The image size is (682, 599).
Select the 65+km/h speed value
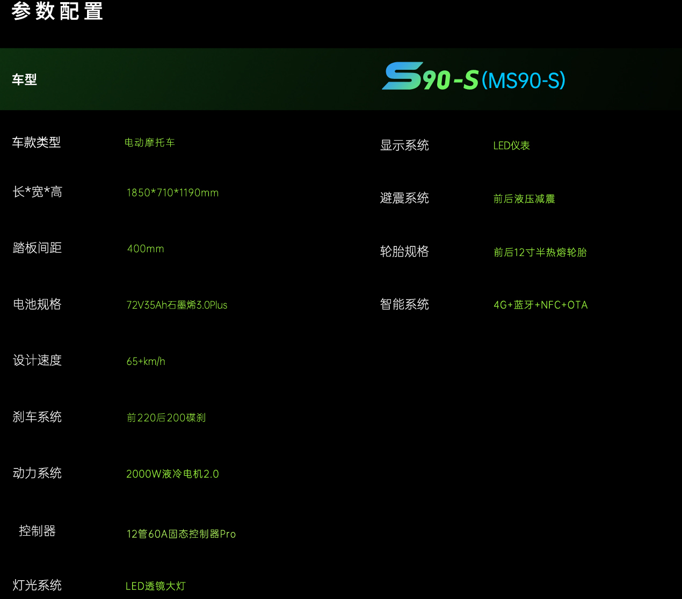tap(146, 361)
